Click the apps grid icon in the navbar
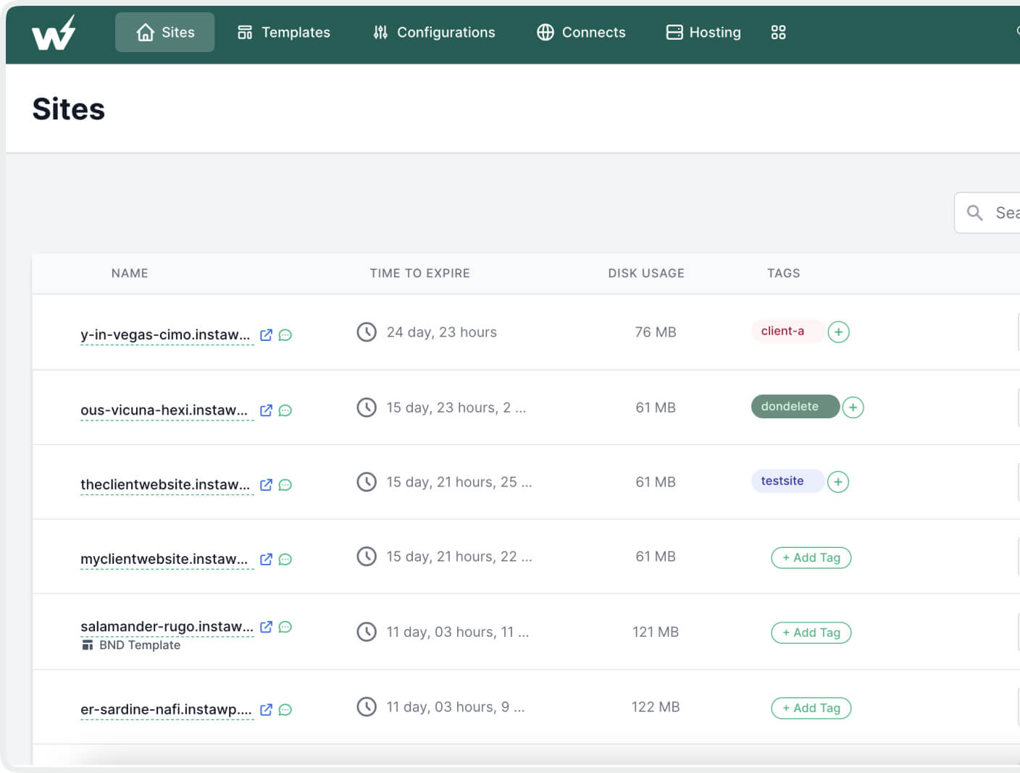 (x=778, y=32)
